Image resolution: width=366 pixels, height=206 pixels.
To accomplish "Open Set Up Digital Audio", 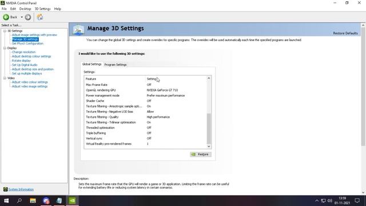I will click(x=25, y=65).
